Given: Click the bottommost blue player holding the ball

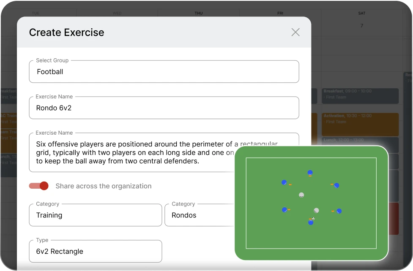Looking at the screenshot, I should [311, 222].
